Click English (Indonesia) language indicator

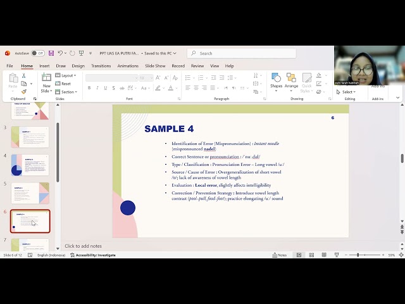tap(51, 255)
